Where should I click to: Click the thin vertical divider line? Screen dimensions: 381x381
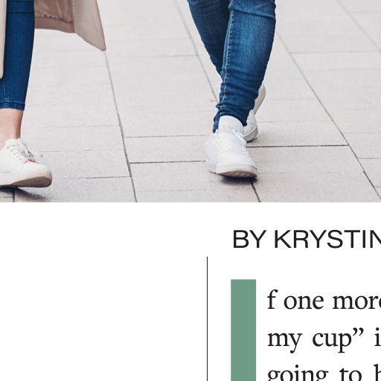tap(207, 318)
